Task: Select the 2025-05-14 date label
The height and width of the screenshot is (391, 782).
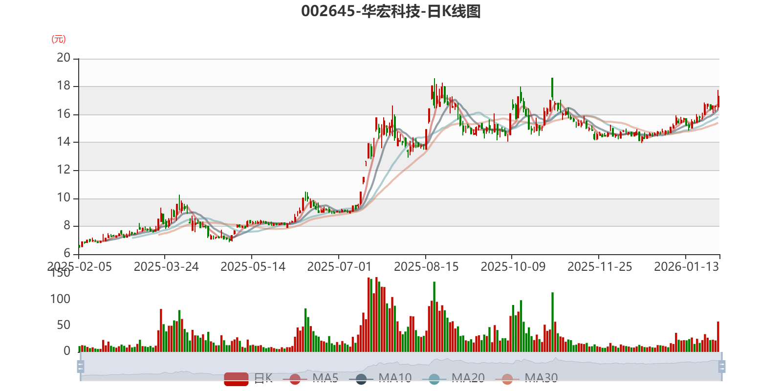Action: pyautogui.click(x=253, y=267)
